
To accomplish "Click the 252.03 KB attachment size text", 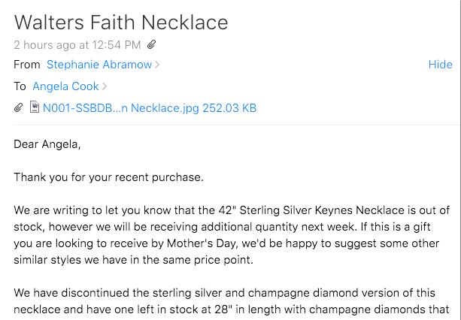I will 229,108.
